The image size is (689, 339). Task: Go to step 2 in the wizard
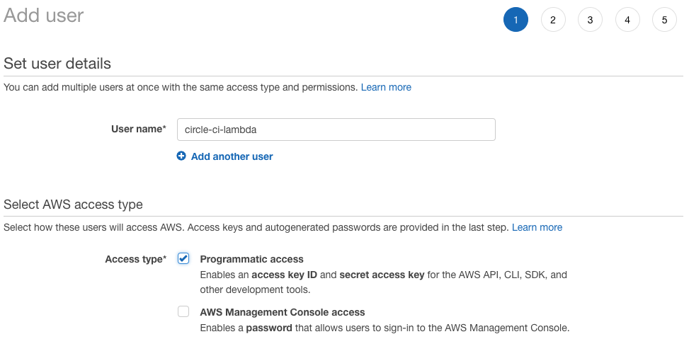(553, 20)
